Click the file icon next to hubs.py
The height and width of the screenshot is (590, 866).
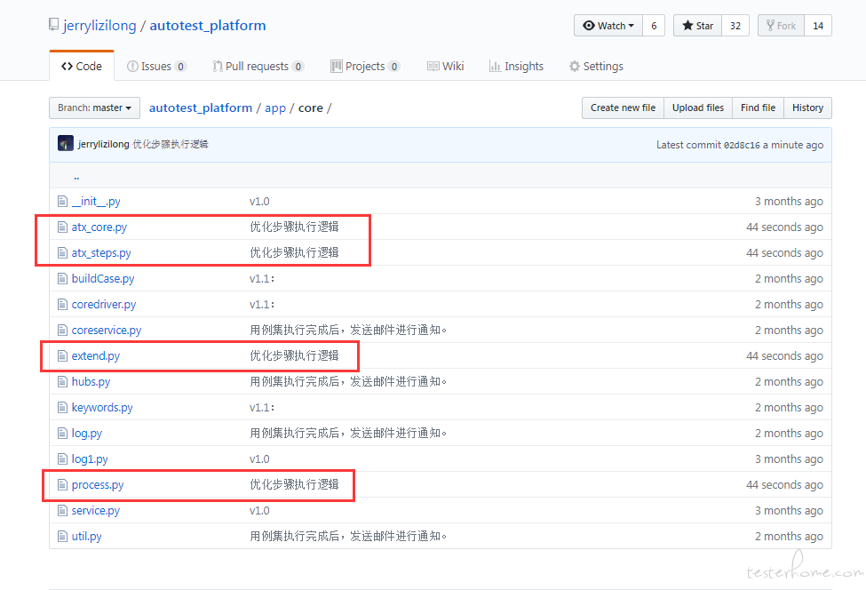coord(63,382)
